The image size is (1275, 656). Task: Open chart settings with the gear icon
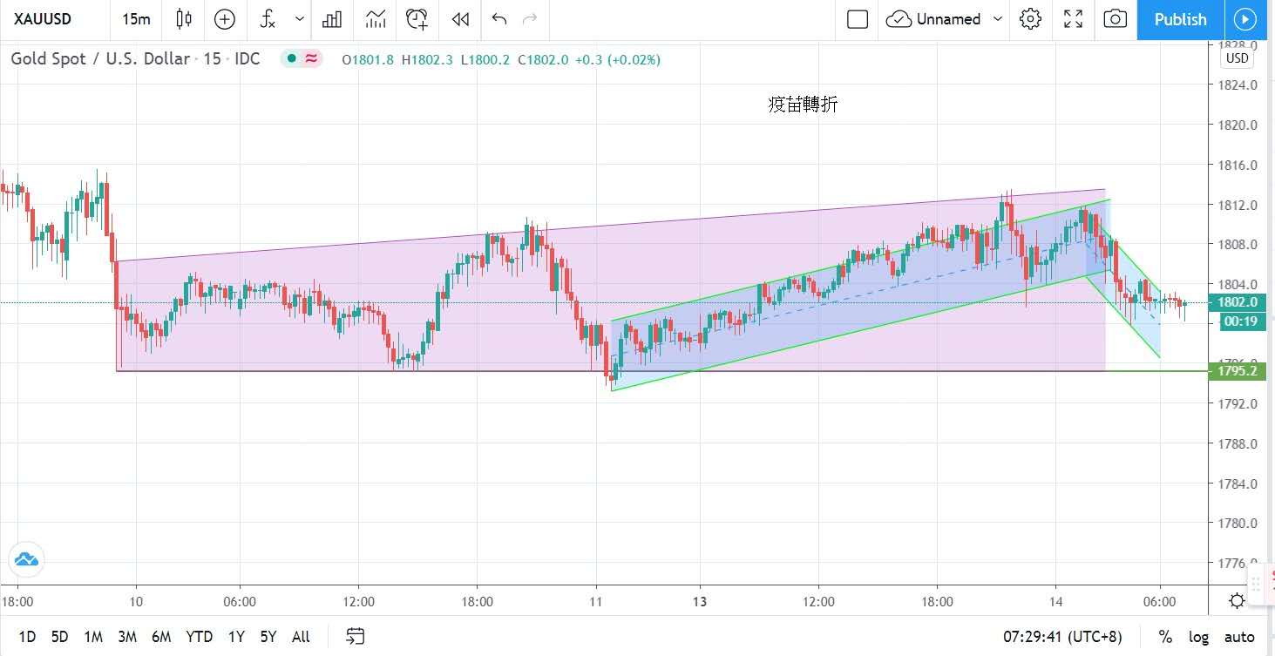tap(1030, 19)
